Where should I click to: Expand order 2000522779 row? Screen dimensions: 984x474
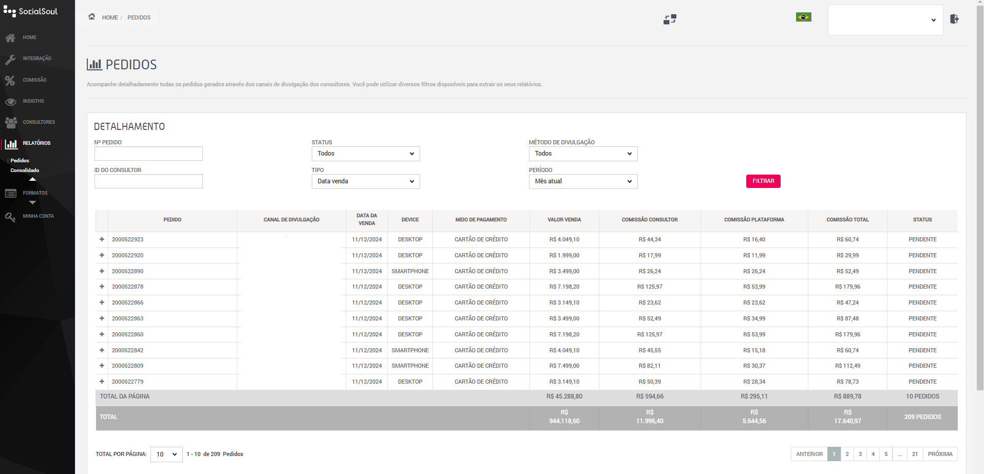click(x=102, y=382)
